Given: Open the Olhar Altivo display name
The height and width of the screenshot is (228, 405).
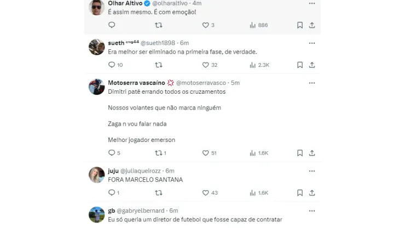Looking at the screenshot, I should (125, 3).
